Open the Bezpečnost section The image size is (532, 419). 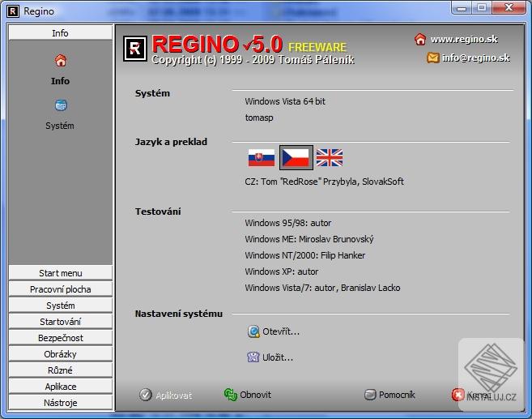(61, 338)
